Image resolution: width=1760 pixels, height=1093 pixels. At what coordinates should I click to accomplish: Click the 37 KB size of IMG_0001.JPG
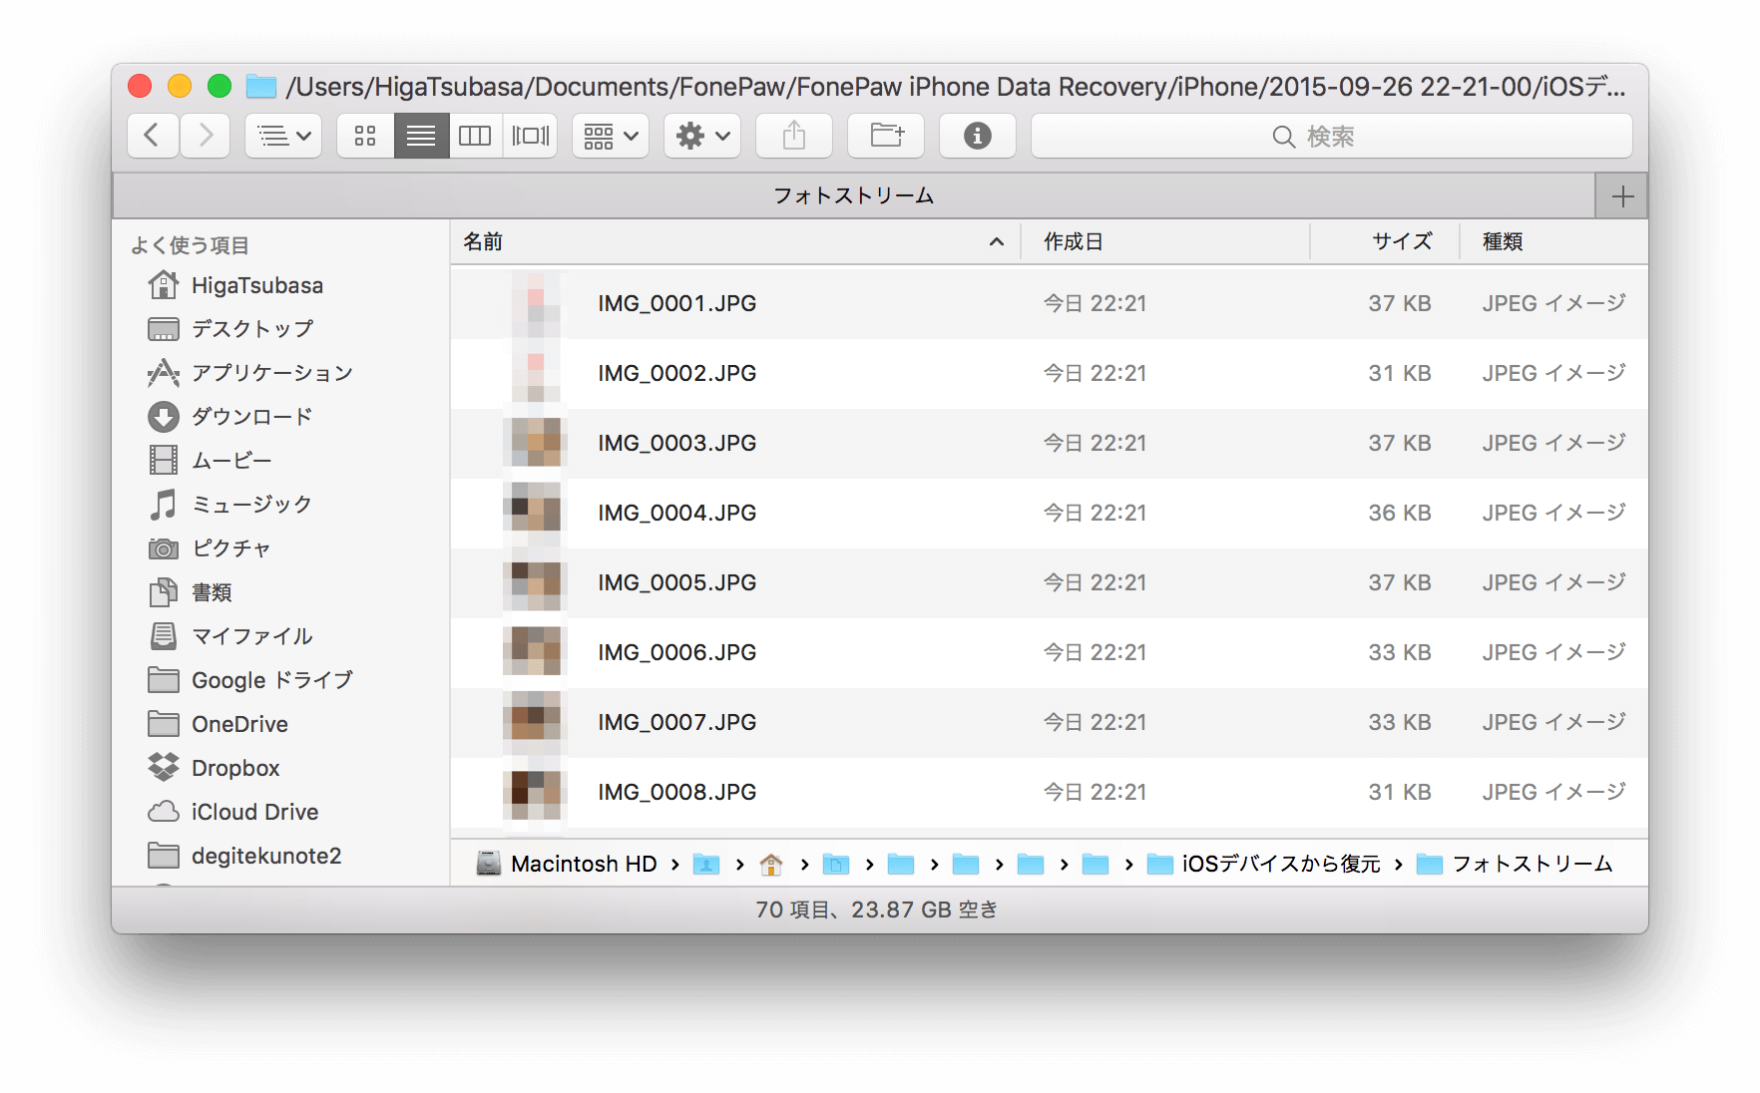click(1399, 303)
